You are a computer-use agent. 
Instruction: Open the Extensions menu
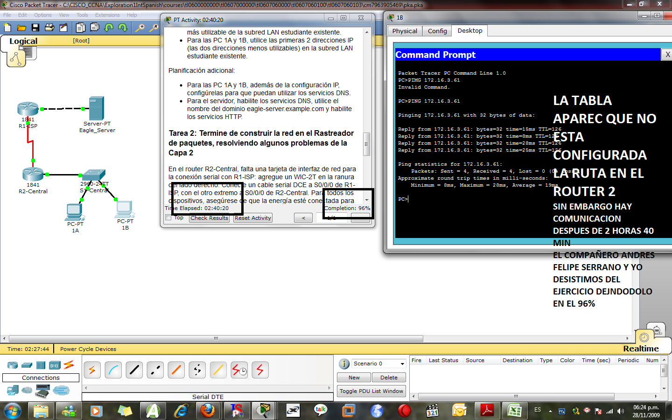pos(107,15)
